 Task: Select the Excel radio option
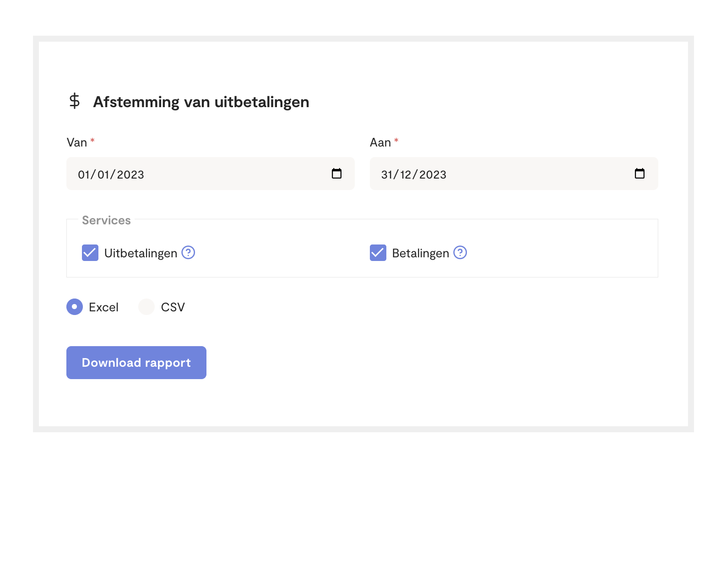pyautogui.click(x=75, y=307)
